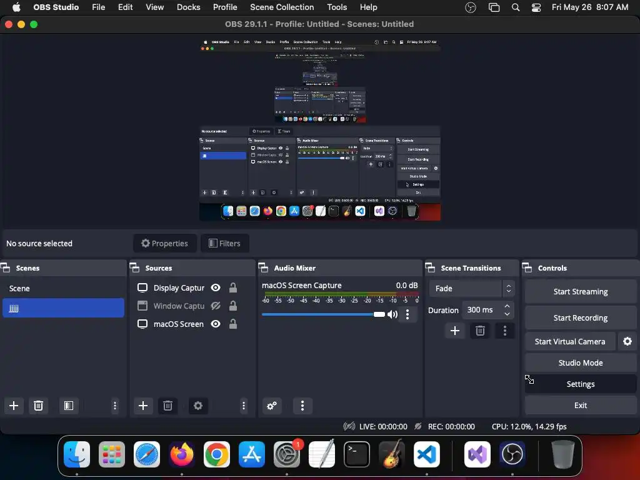Open the Help menu
Viewport: 640px width, 480px height.
coord(369,7)
